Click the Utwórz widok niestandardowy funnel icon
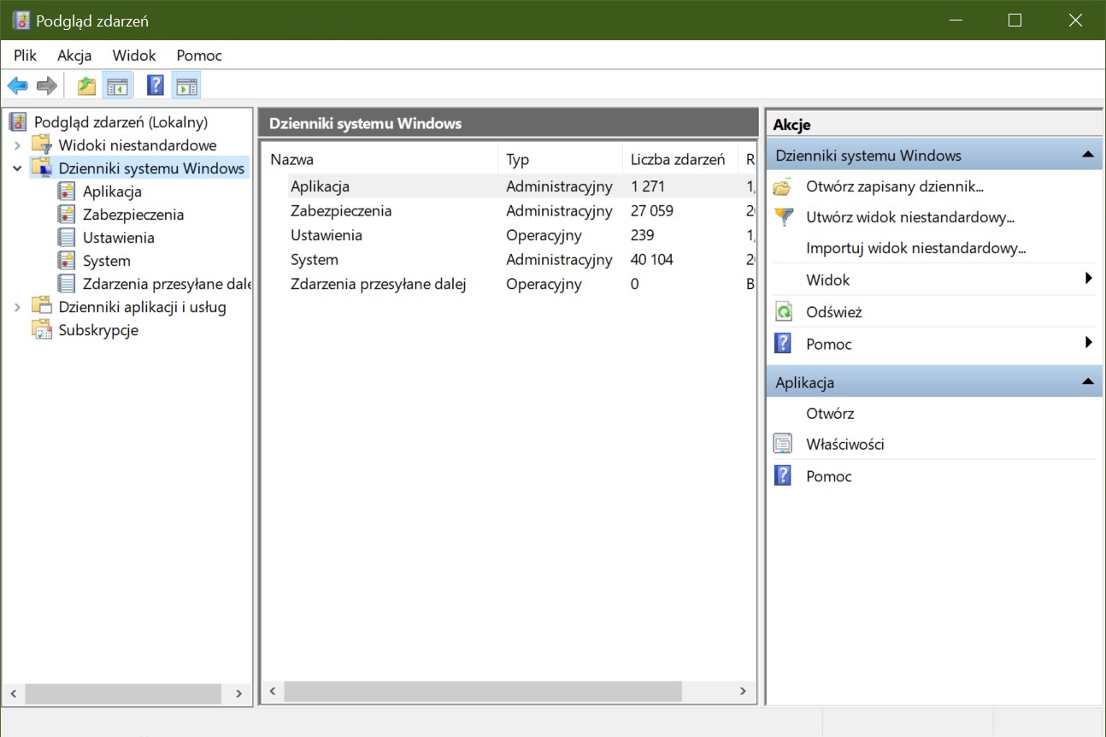 783,217
